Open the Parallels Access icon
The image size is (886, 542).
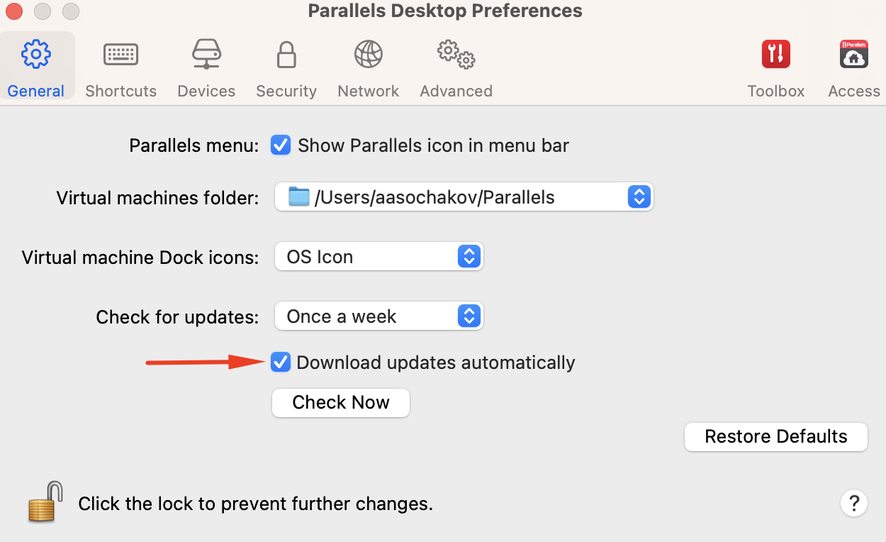tap(854, 55)
